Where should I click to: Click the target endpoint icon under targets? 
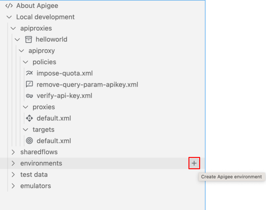29,141
